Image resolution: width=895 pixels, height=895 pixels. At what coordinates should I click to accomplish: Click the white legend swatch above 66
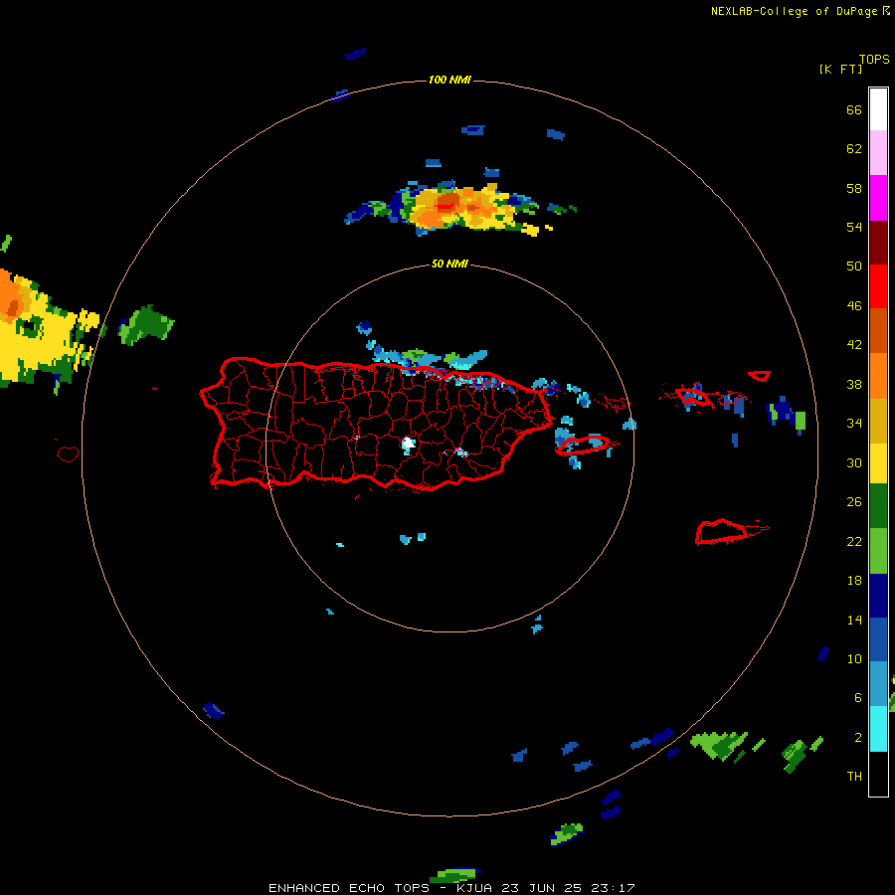878,109
